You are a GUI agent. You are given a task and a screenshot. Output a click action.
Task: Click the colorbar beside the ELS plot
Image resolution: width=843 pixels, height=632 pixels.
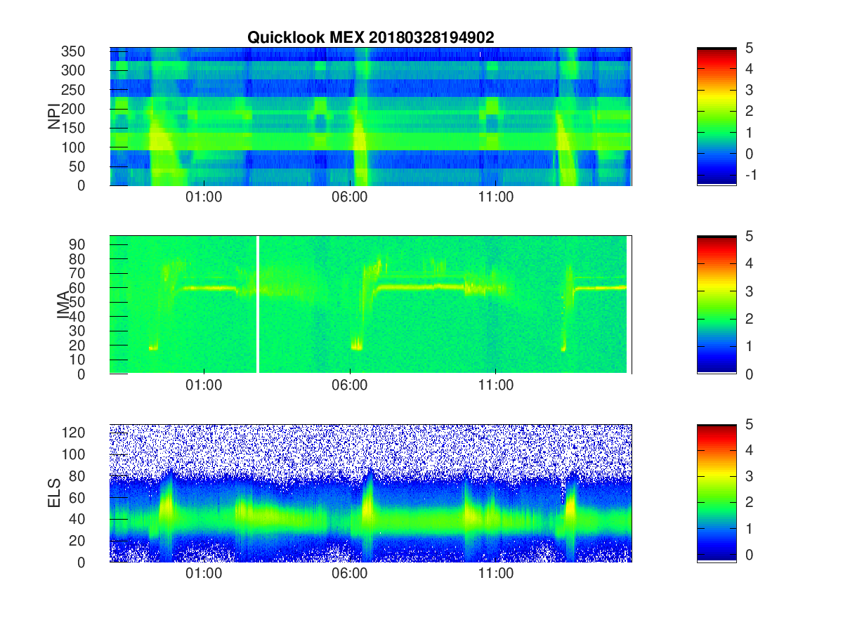tap(717, 493)
